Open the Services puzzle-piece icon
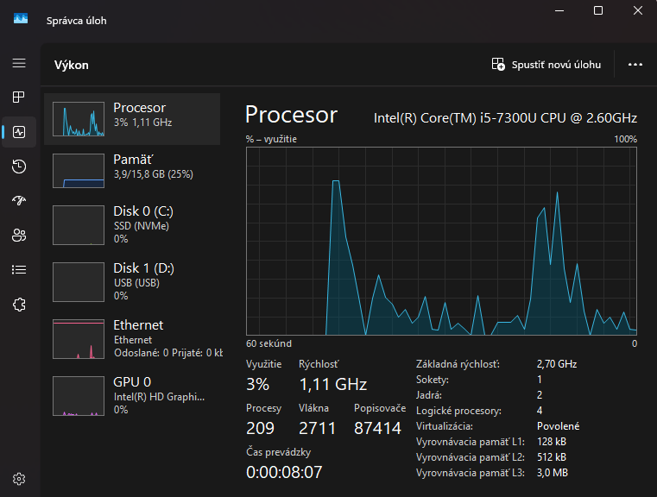The width and height of the screenshot is (657, 497). pos(19,304)
